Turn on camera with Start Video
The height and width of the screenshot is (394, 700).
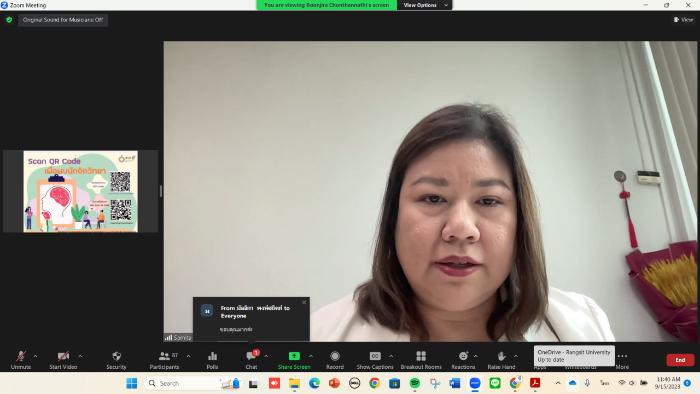63,357
